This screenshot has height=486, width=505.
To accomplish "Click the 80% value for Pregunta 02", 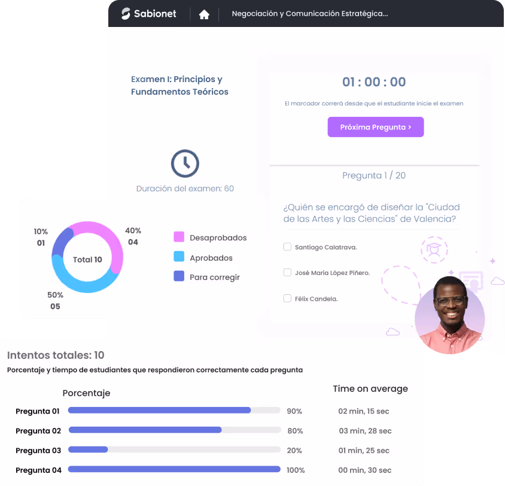I will [x=295, y=431].
